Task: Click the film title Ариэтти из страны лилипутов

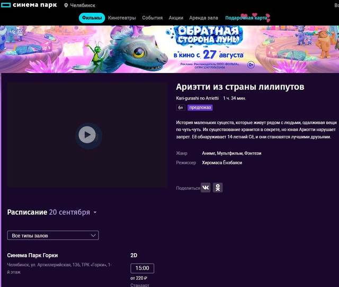Action: tap(240, 87)
